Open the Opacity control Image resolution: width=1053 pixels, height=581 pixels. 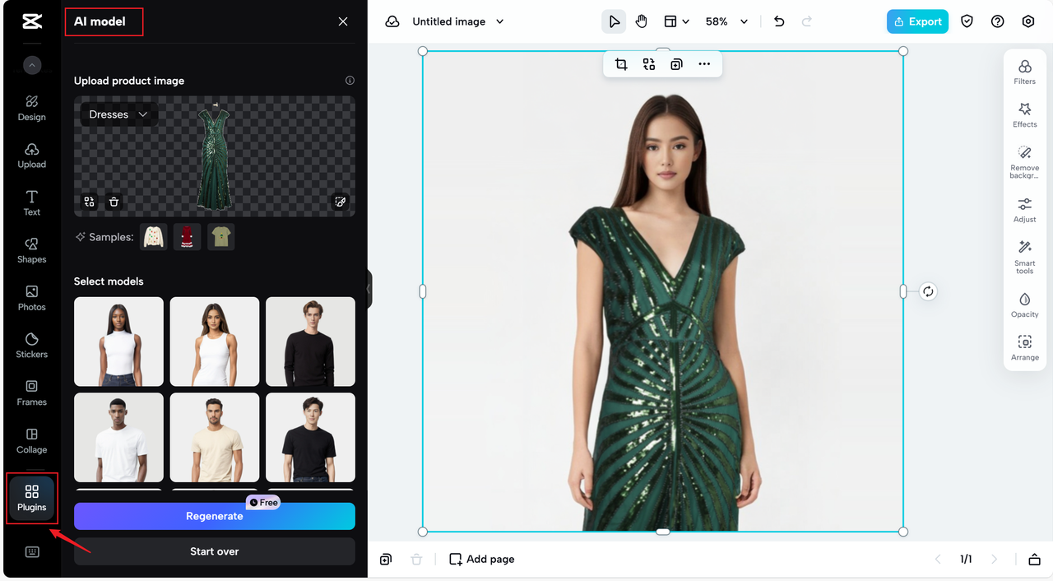pyautogui.click(x=1025, y=304)
